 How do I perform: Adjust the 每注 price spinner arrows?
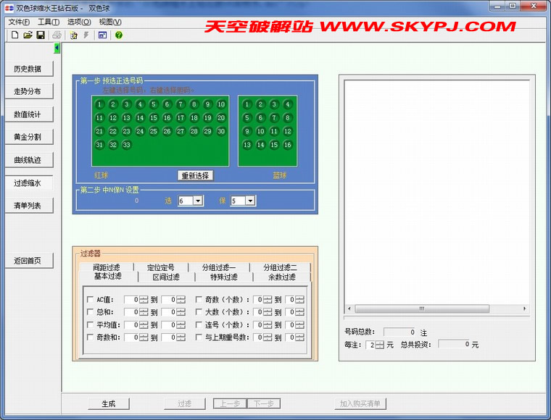380,345
